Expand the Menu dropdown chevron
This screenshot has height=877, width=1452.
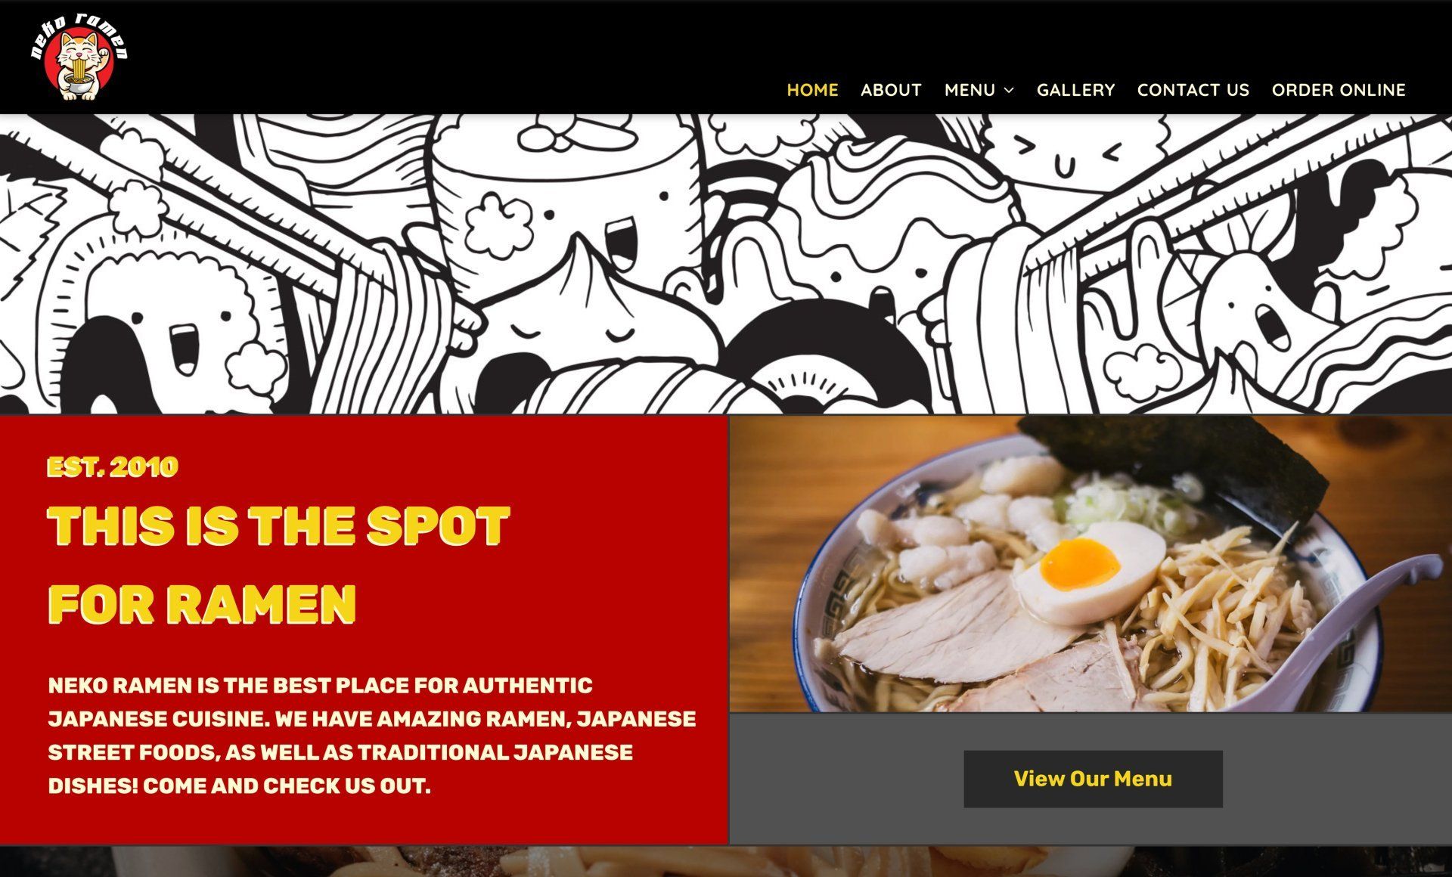[1008, 91]
